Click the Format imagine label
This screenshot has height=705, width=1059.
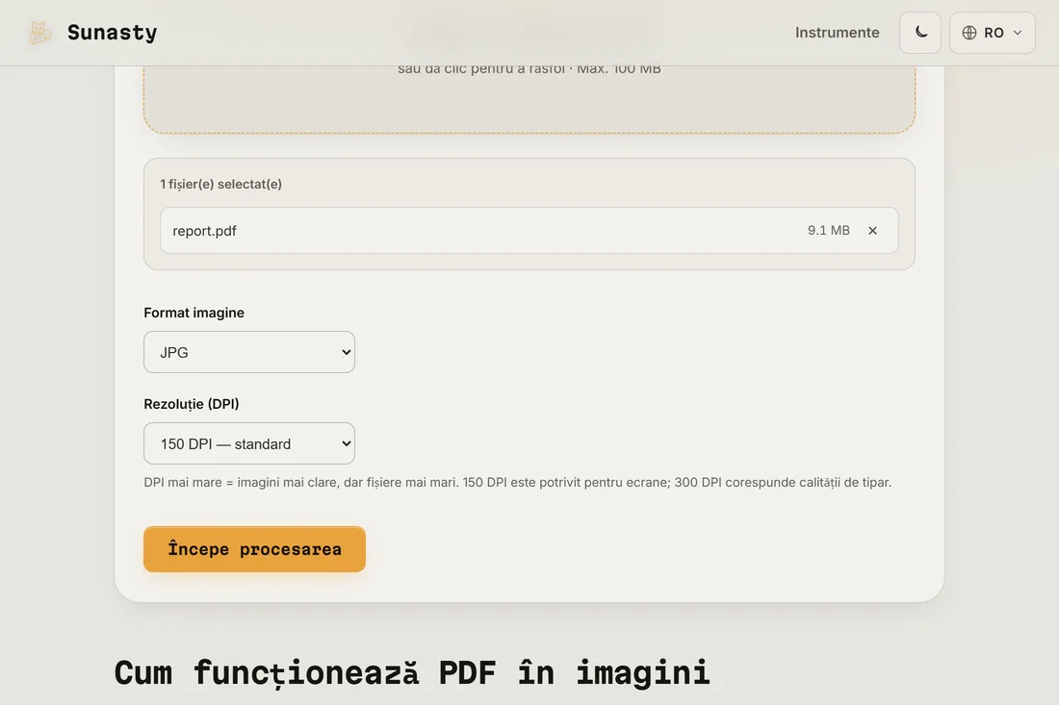click(194, 313)
